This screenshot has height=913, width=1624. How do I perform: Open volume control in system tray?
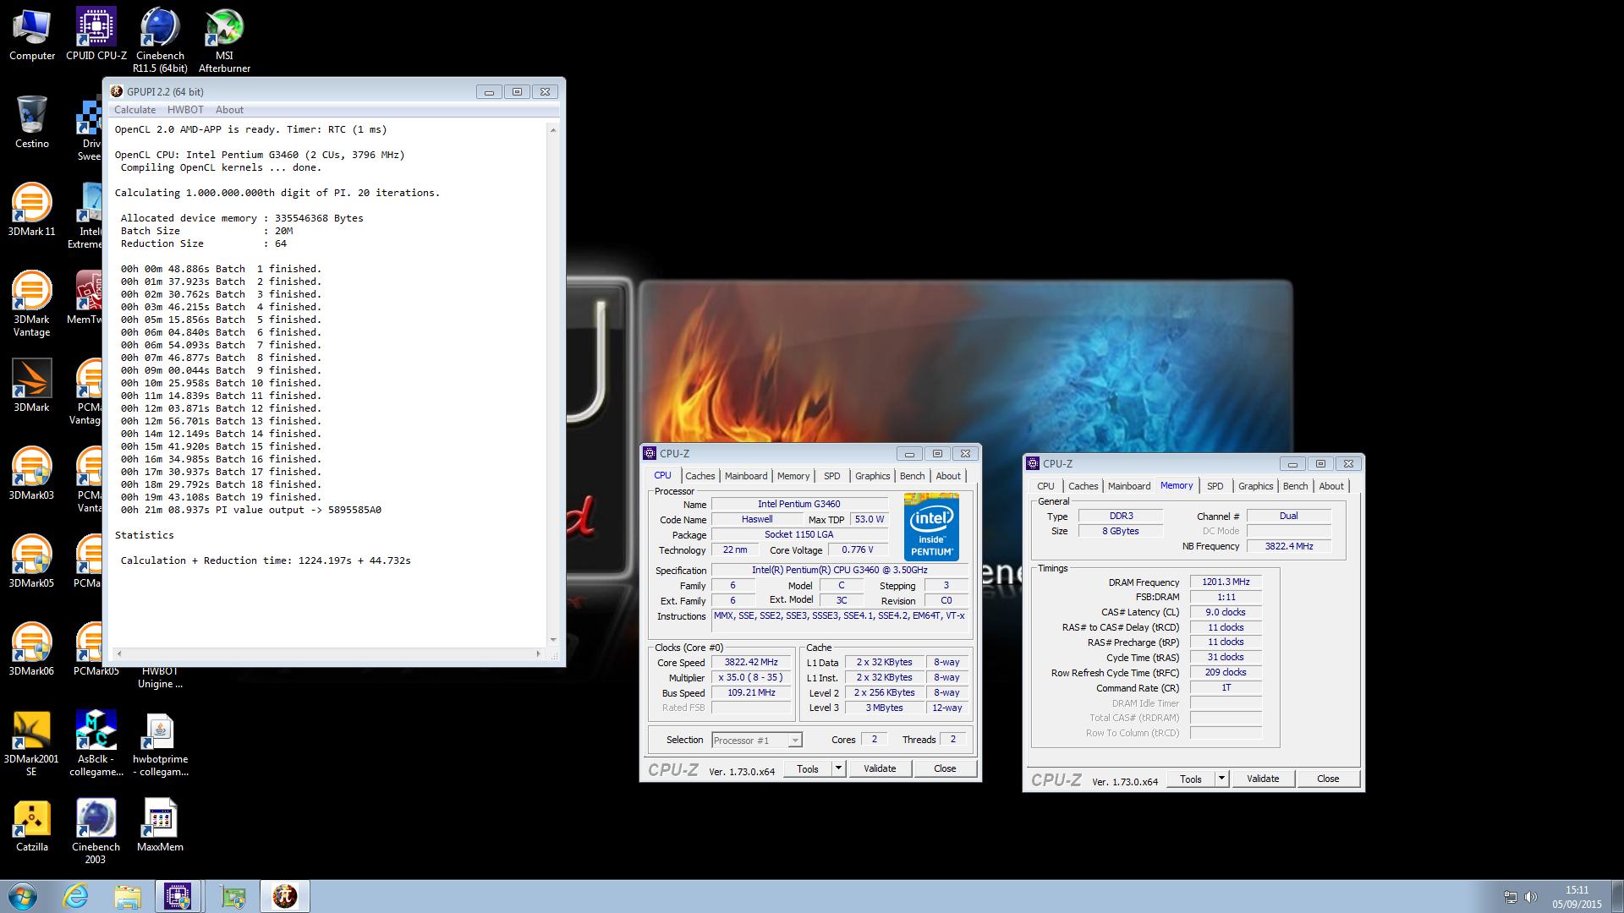pyautogui.click(x=1532, y=897)
